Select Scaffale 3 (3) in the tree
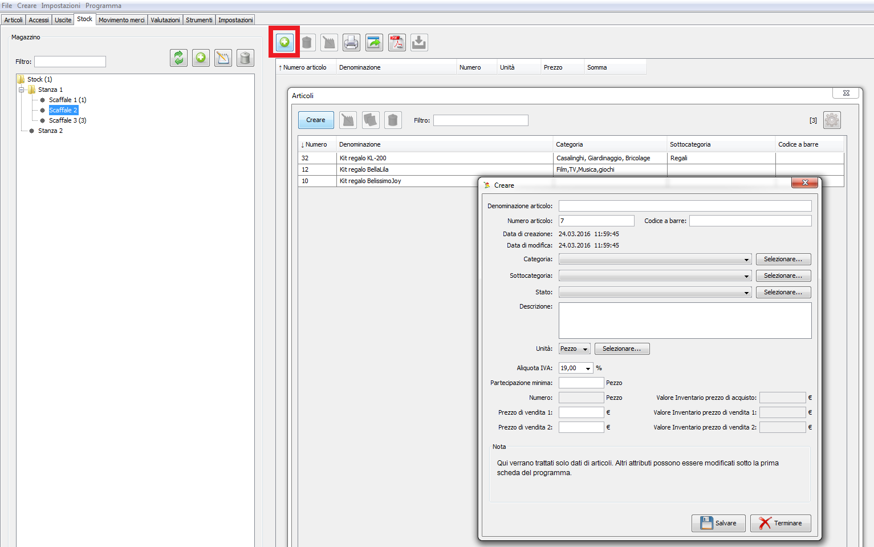The height and width of the screenshot is (547, 874). (x=67, y=120)
